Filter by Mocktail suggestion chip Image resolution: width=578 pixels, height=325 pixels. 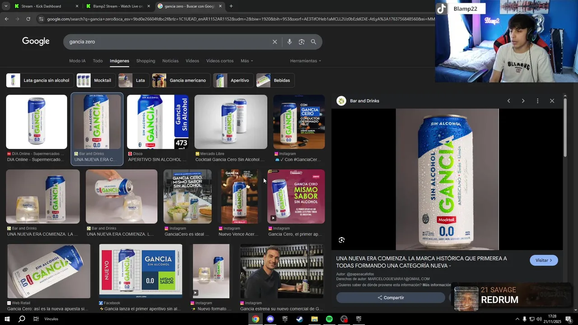(x=96, y=80)
